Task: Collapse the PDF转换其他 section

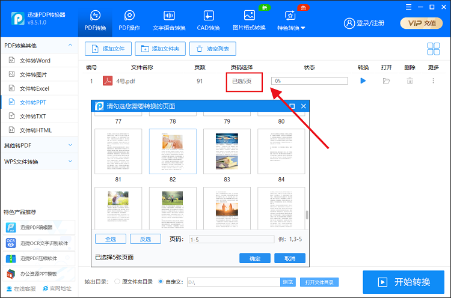Action: (38, 45)
